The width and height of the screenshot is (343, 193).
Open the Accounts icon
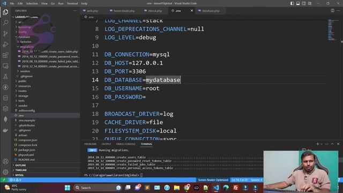5,161
